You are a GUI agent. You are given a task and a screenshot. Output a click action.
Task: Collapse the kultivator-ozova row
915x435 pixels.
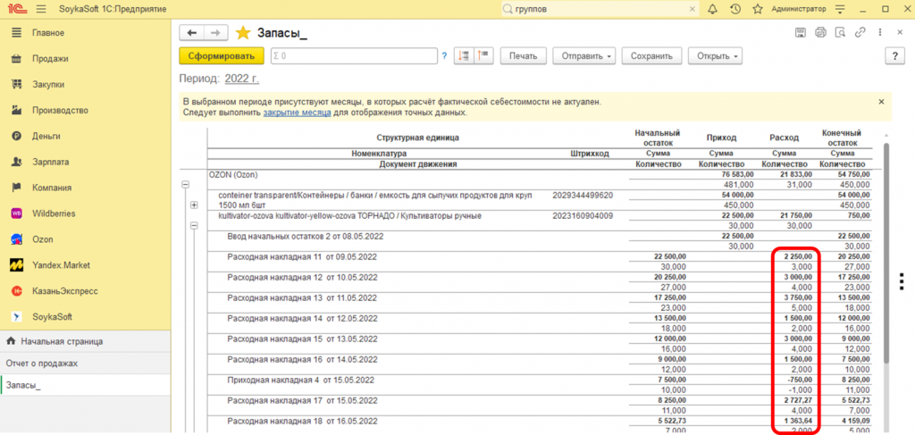194,226
